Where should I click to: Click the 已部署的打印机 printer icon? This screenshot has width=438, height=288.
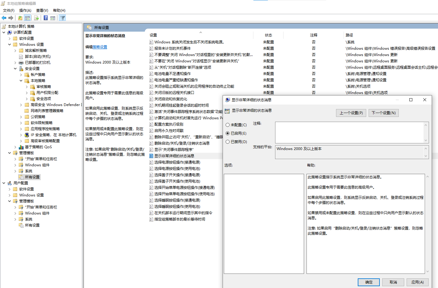[21, 63]
